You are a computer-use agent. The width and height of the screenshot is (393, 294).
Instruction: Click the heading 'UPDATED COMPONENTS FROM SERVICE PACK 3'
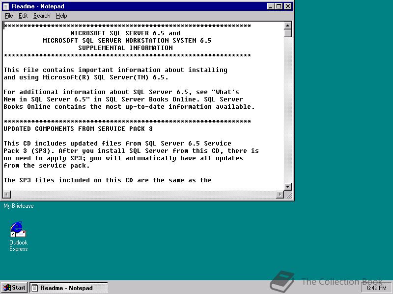tap(78, 129)
